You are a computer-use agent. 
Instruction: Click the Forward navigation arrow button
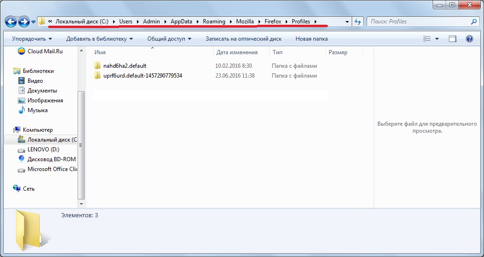click(x=24, y=21)
